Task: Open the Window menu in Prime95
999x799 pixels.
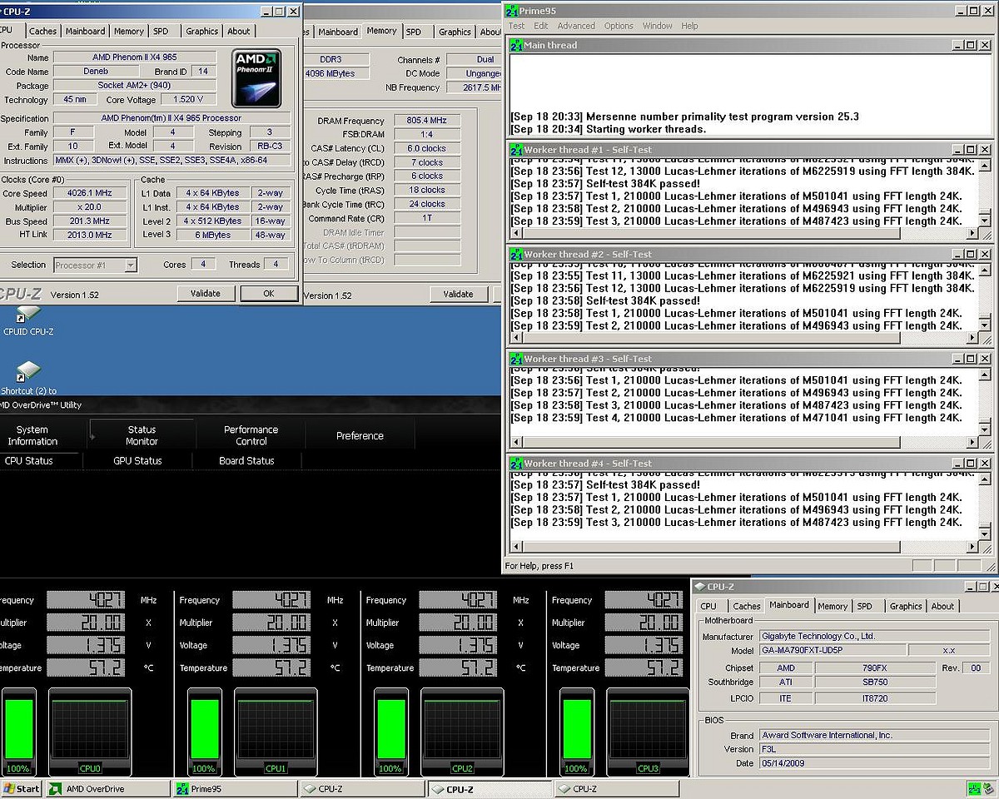Action: [x=658, y=26]
